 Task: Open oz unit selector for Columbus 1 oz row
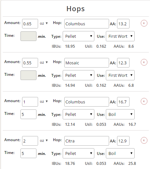(x=44, y=101)
